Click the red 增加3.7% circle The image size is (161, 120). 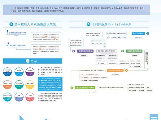pos(30,97)
